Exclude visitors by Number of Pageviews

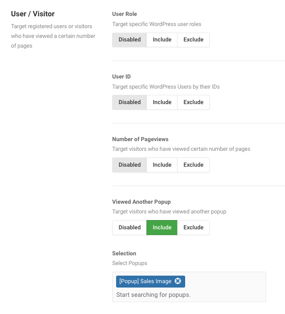point(194,165)
